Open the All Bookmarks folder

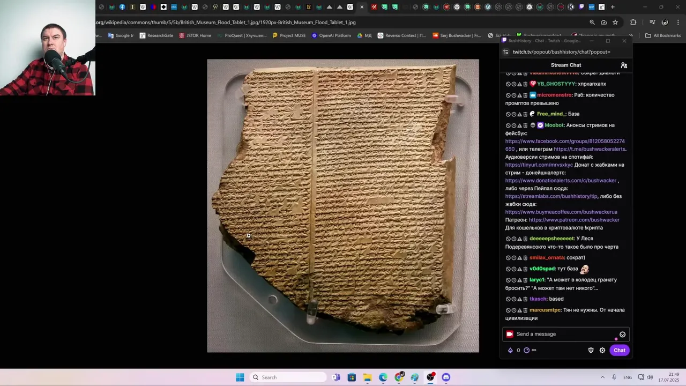(x=663, y=35)
